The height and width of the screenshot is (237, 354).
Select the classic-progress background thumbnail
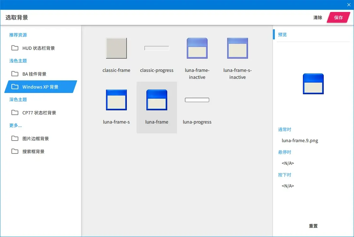[157, 48]
